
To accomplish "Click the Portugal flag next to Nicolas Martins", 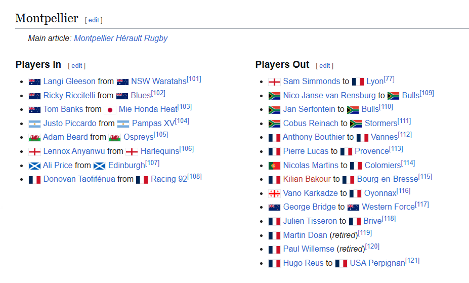I will (274, 166).
